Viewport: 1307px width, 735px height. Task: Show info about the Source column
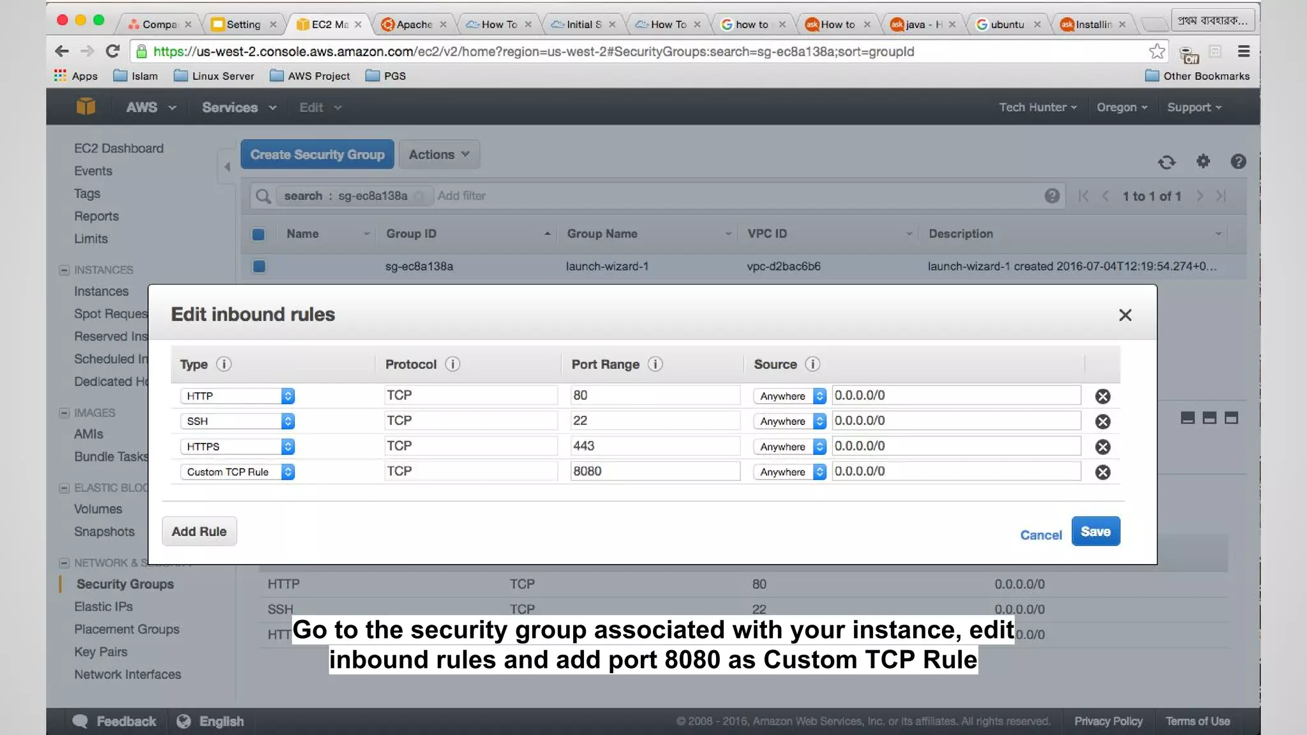coord(812,364)
